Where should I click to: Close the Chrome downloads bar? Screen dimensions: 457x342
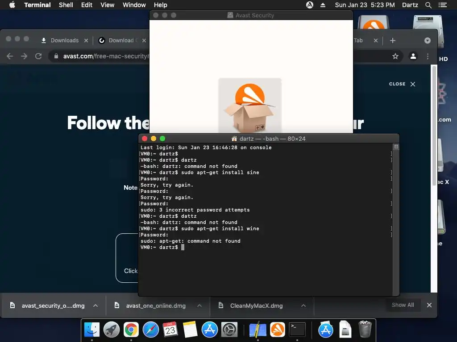(x=429, y=305)
